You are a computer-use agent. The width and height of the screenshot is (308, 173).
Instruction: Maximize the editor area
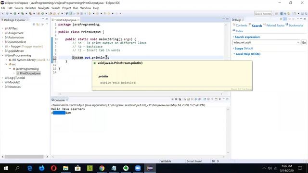227,19
